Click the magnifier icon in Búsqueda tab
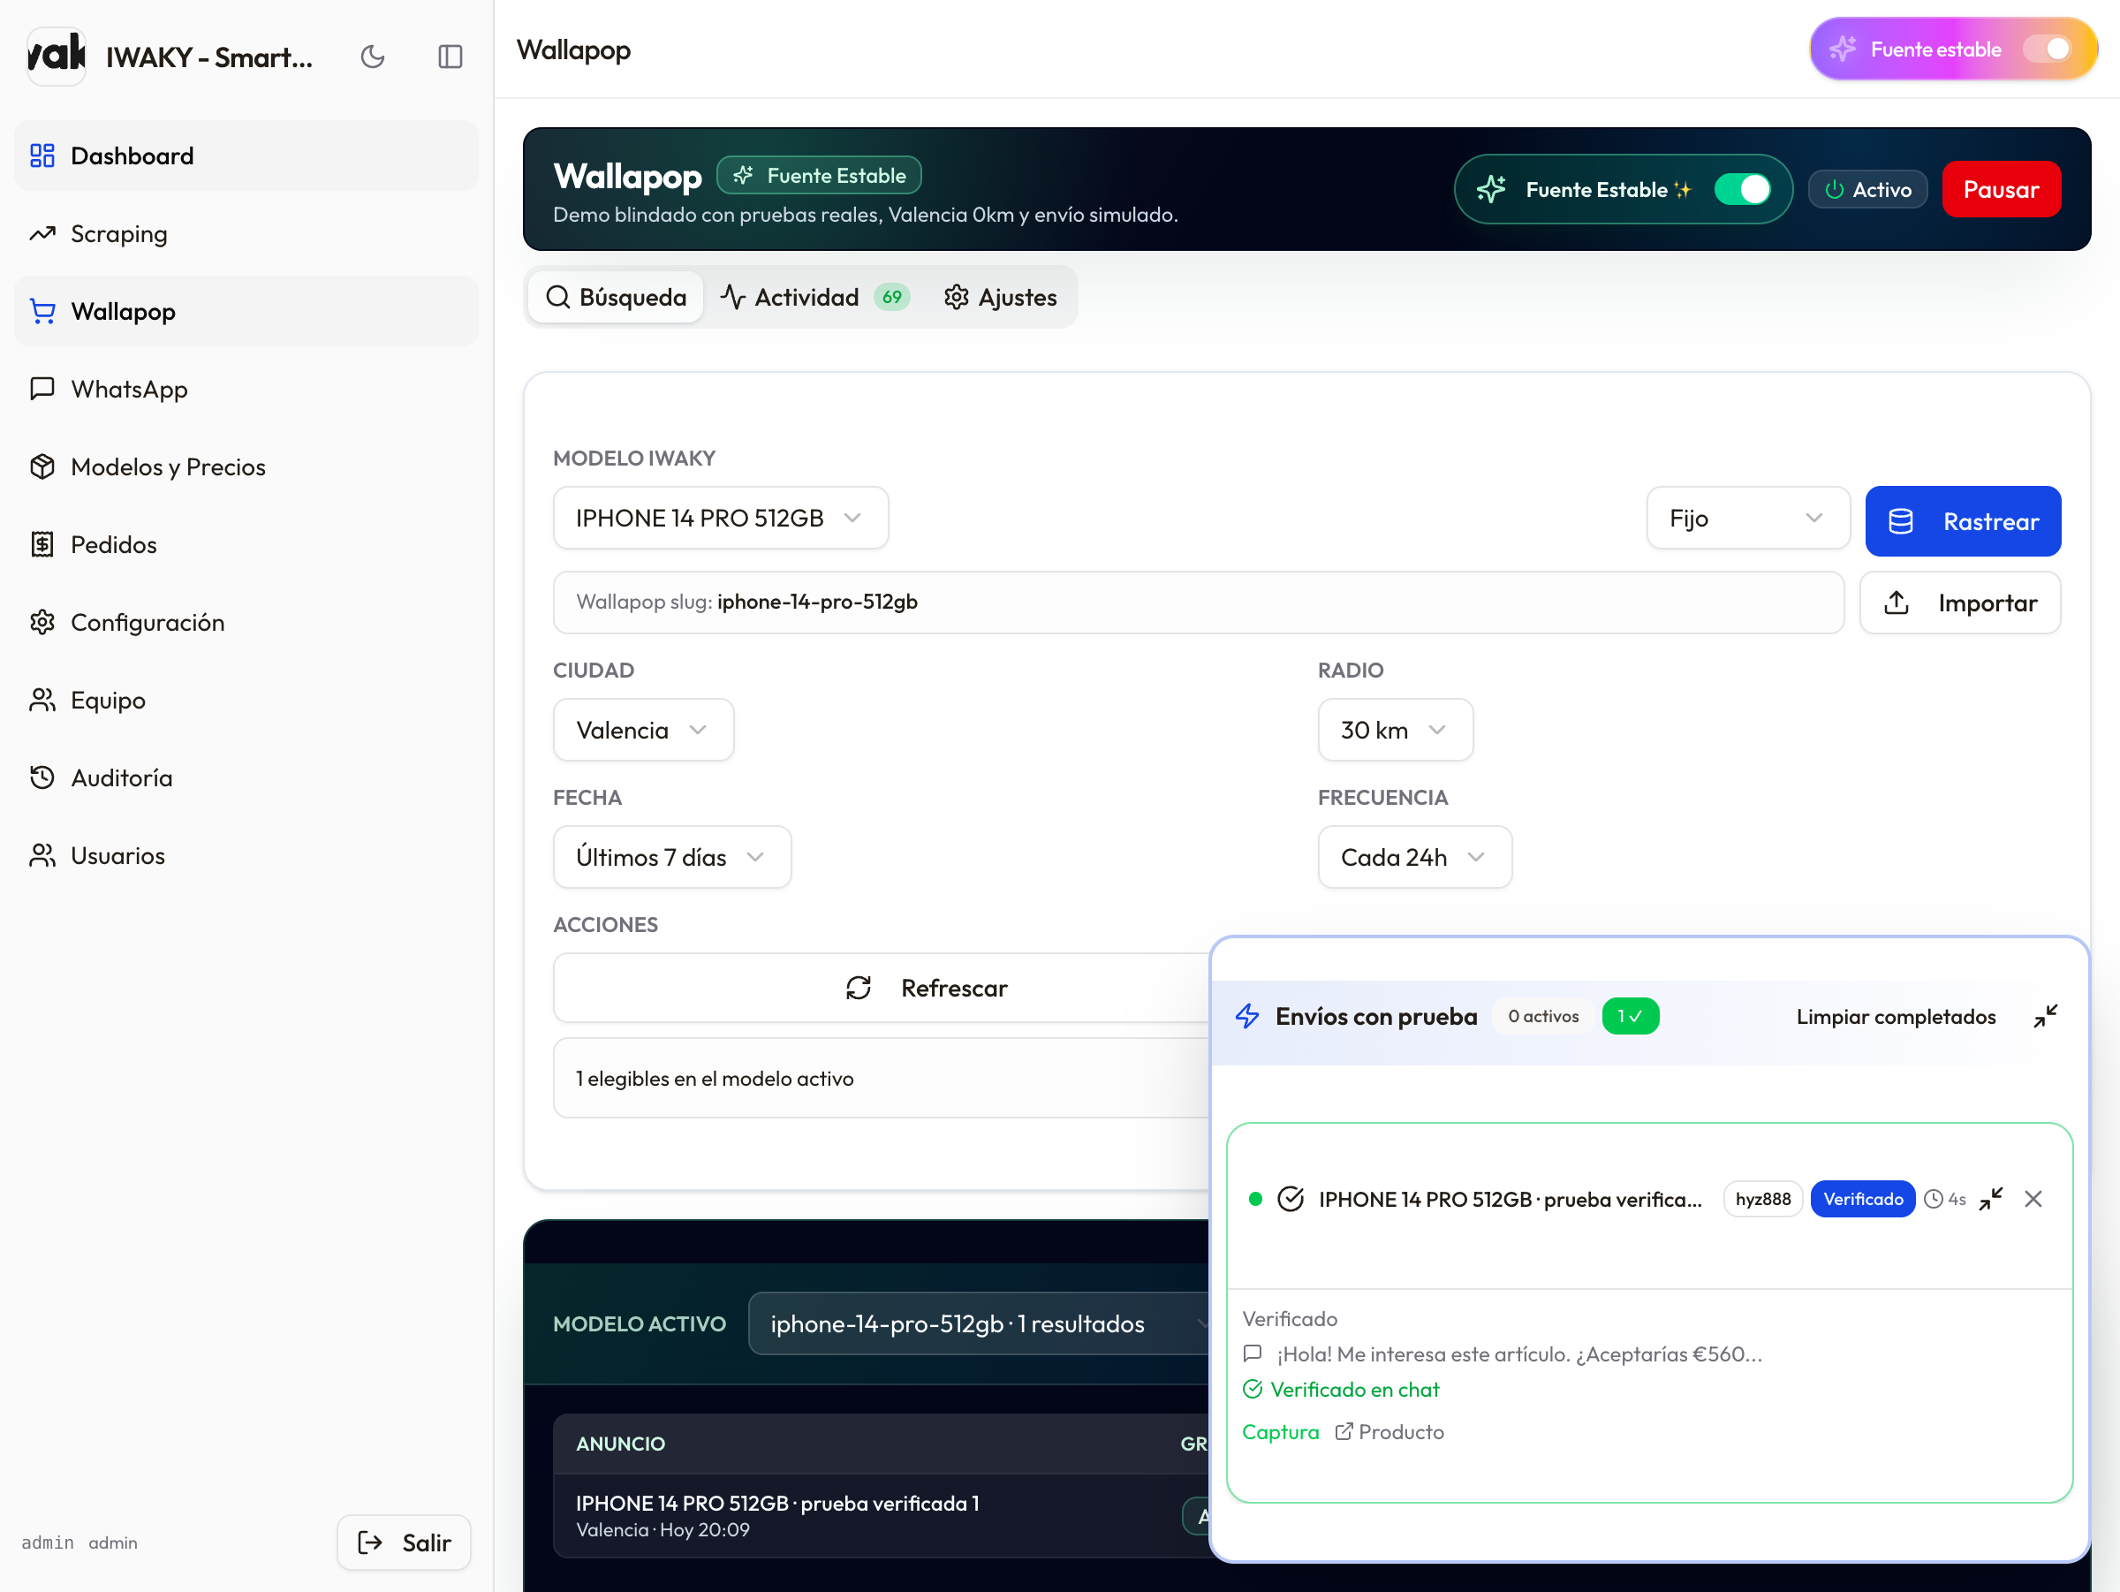The image size is (2120, 1592). click(x=557, y=297)
